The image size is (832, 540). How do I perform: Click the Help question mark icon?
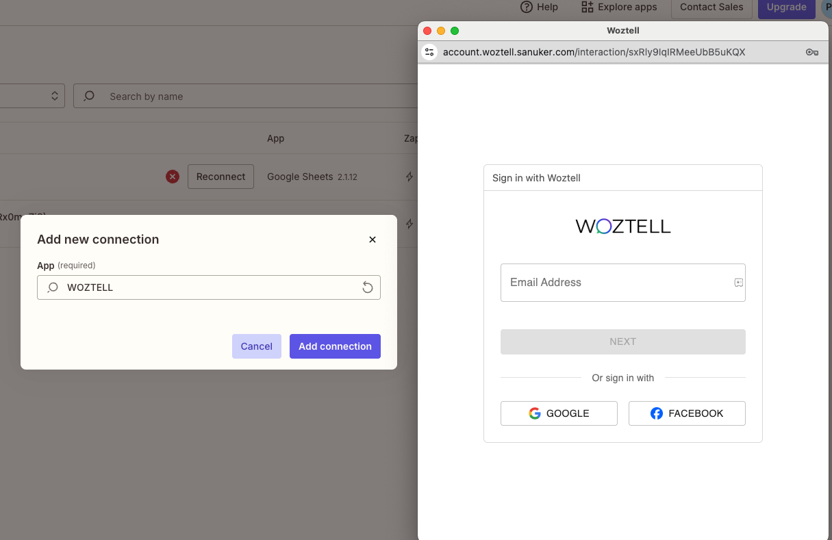click(x=527, y=7)
